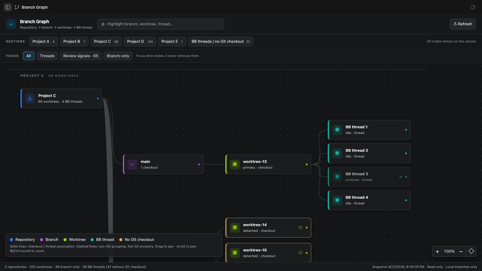Select the Project C repository node
The height and width of the screenshot is (271, 482).
tap(61, 98)
